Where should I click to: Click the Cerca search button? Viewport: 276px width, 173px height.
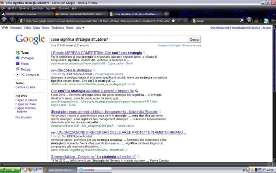(x=194, y=39)
